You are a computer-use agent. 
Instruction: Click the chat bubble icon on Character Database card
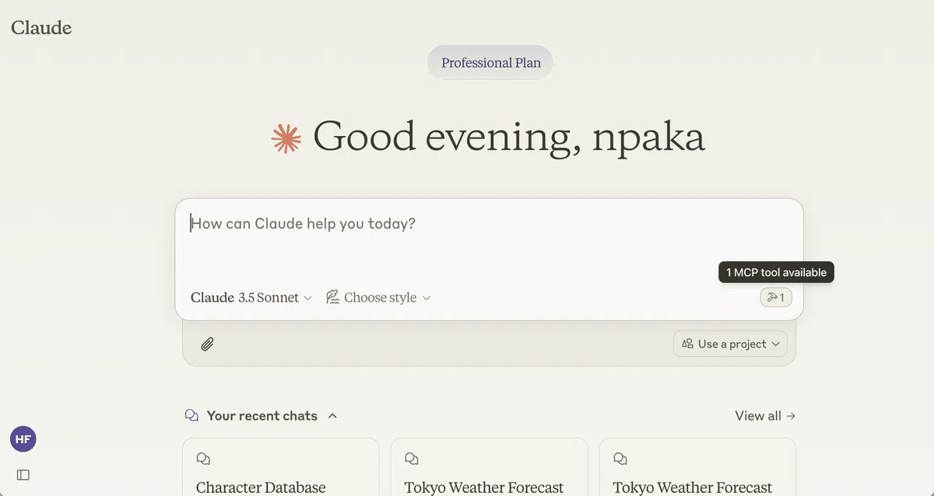tap(203, 459)
